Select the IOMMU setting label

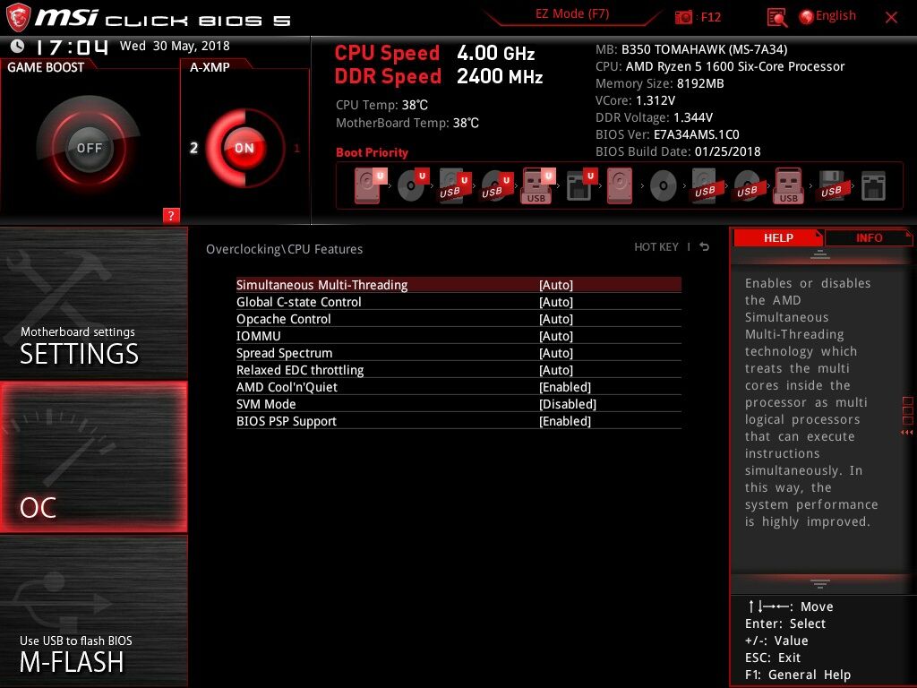pos(259,336)
